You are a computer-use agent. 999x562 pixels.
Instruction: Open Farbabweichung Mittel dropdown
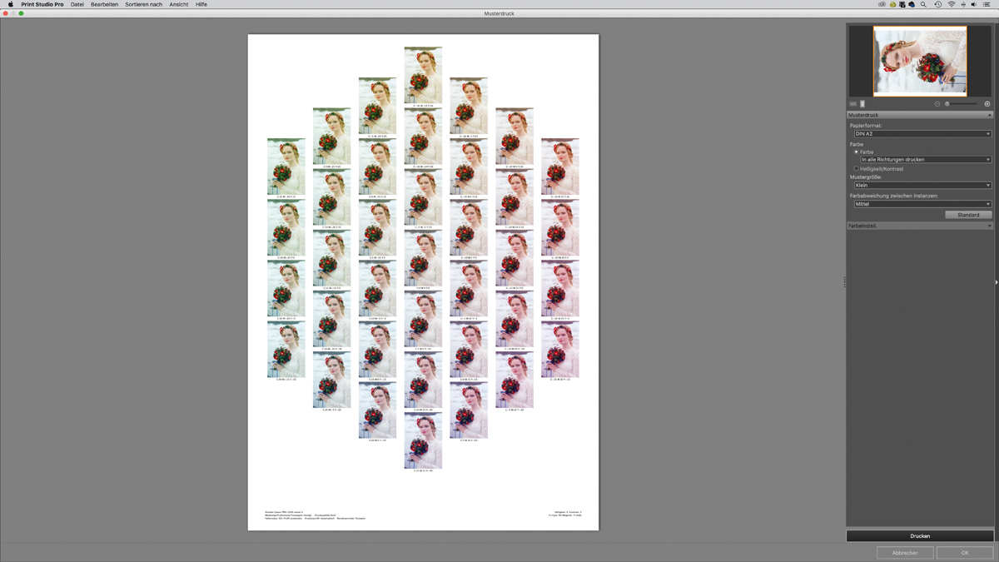click(x=922, y=204)
